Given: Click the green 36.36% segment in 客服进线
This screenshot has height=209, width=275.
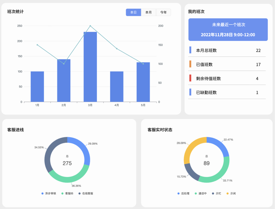Looking at the screenshot, I should click(70, 178).
